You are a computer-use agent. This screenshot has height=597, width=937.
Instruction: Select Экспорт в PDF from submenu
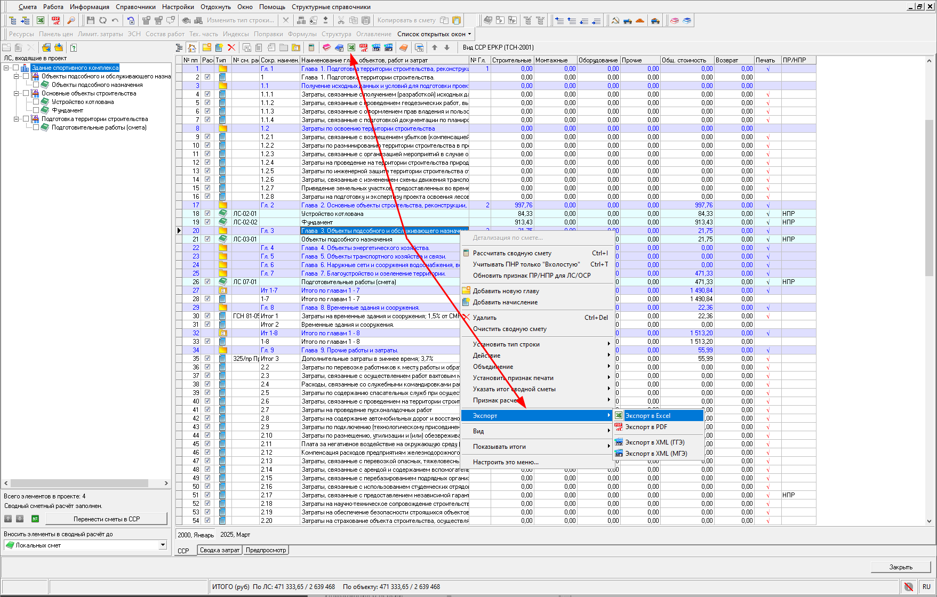(646, 427)
